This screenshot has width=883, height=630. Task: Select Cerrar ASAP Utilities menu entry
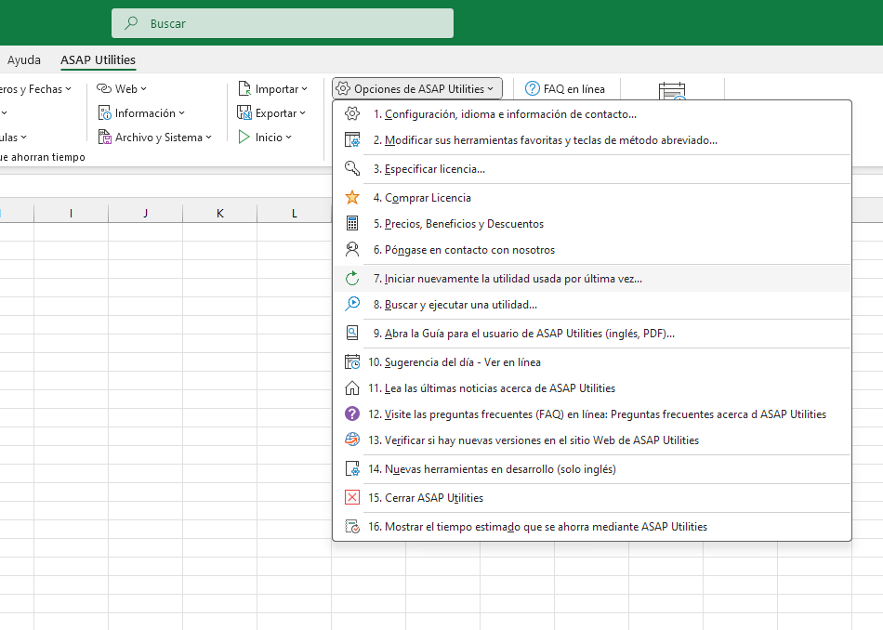[x=592, y=497]
